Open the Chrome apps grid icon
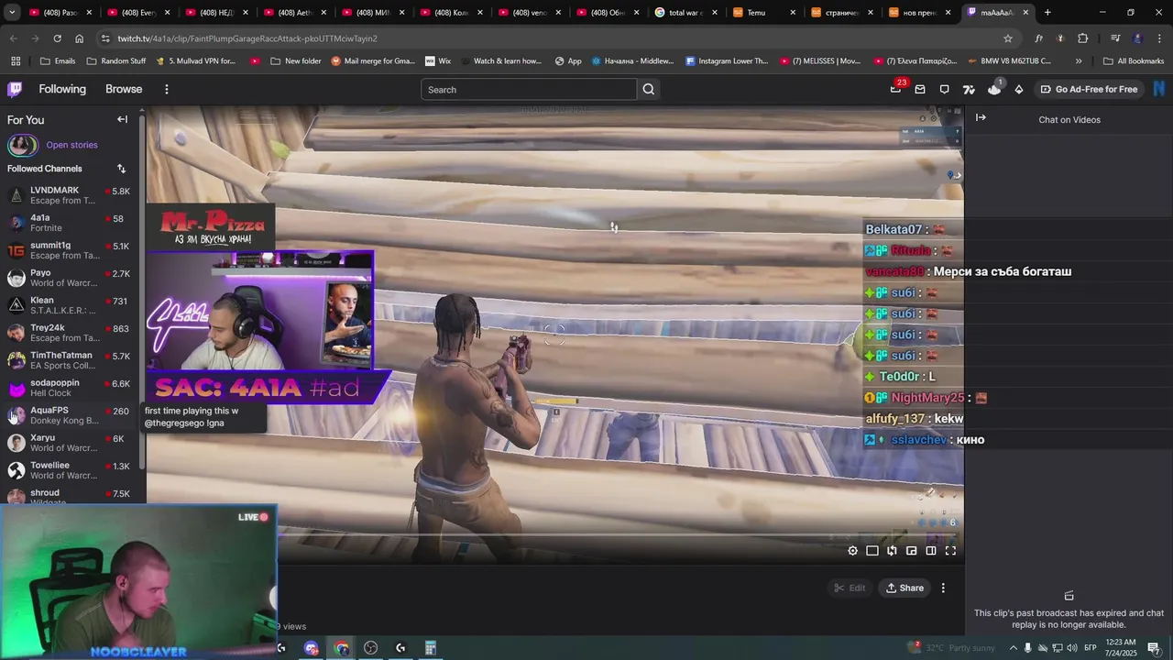 pos(16,61)
